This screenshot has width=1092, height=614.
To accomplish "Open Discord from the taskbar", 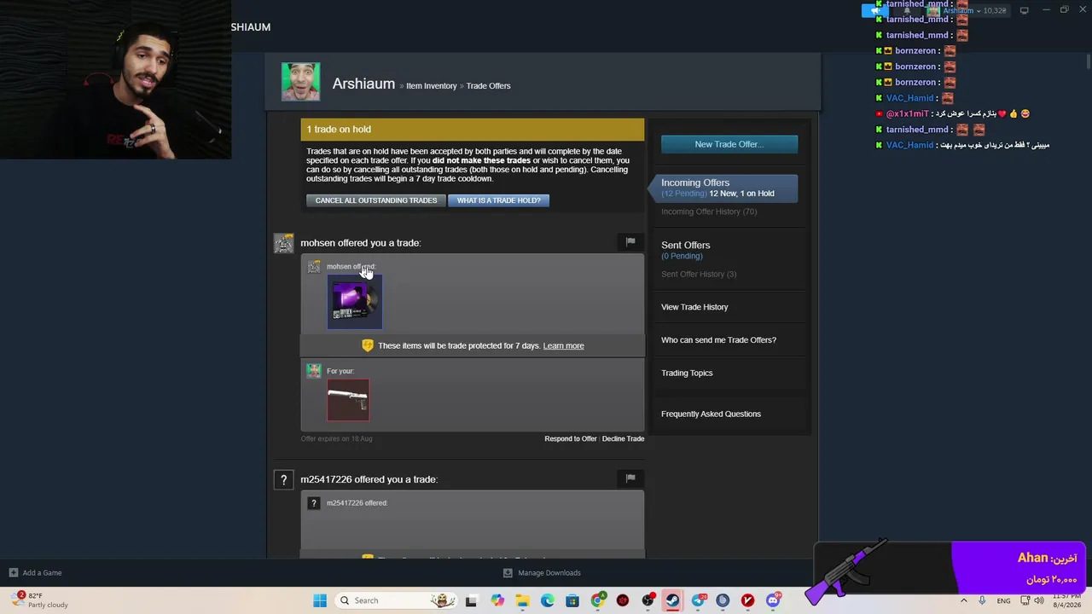I will tap(773, 600).
